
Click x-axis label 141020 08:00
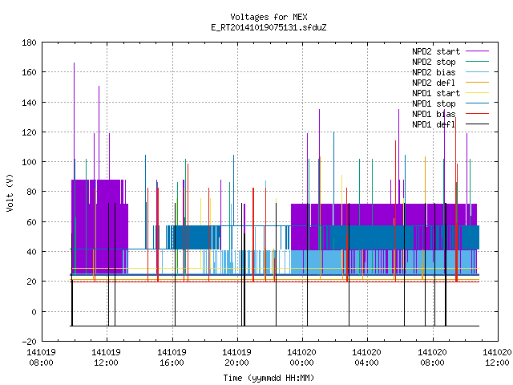point(433,358)
